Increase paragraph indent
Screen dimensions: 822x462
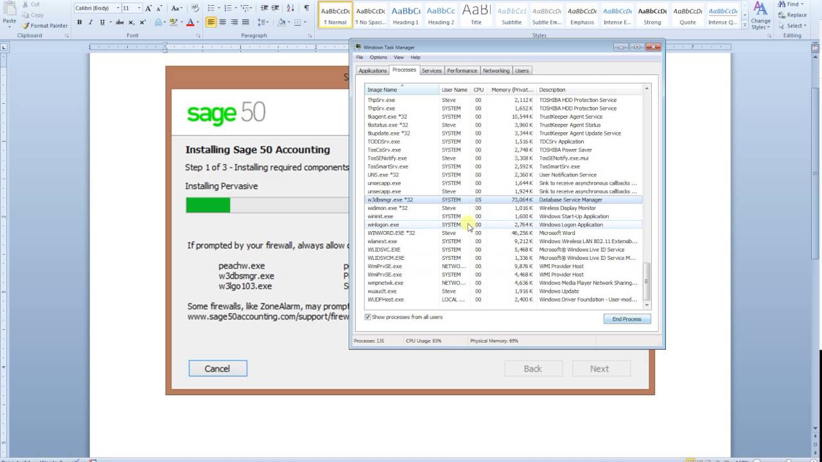[274, 8]
